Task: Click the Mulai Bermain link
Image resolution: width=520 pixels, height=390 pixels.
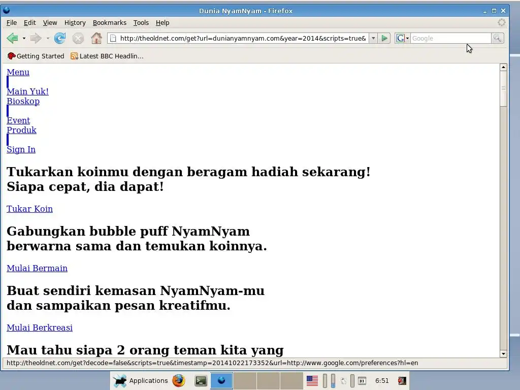Action: coord(37,268)
